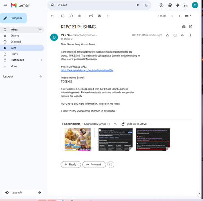Open the Starred folder
This screenshot has width=203, height=201.
click(x=22, y=36)
